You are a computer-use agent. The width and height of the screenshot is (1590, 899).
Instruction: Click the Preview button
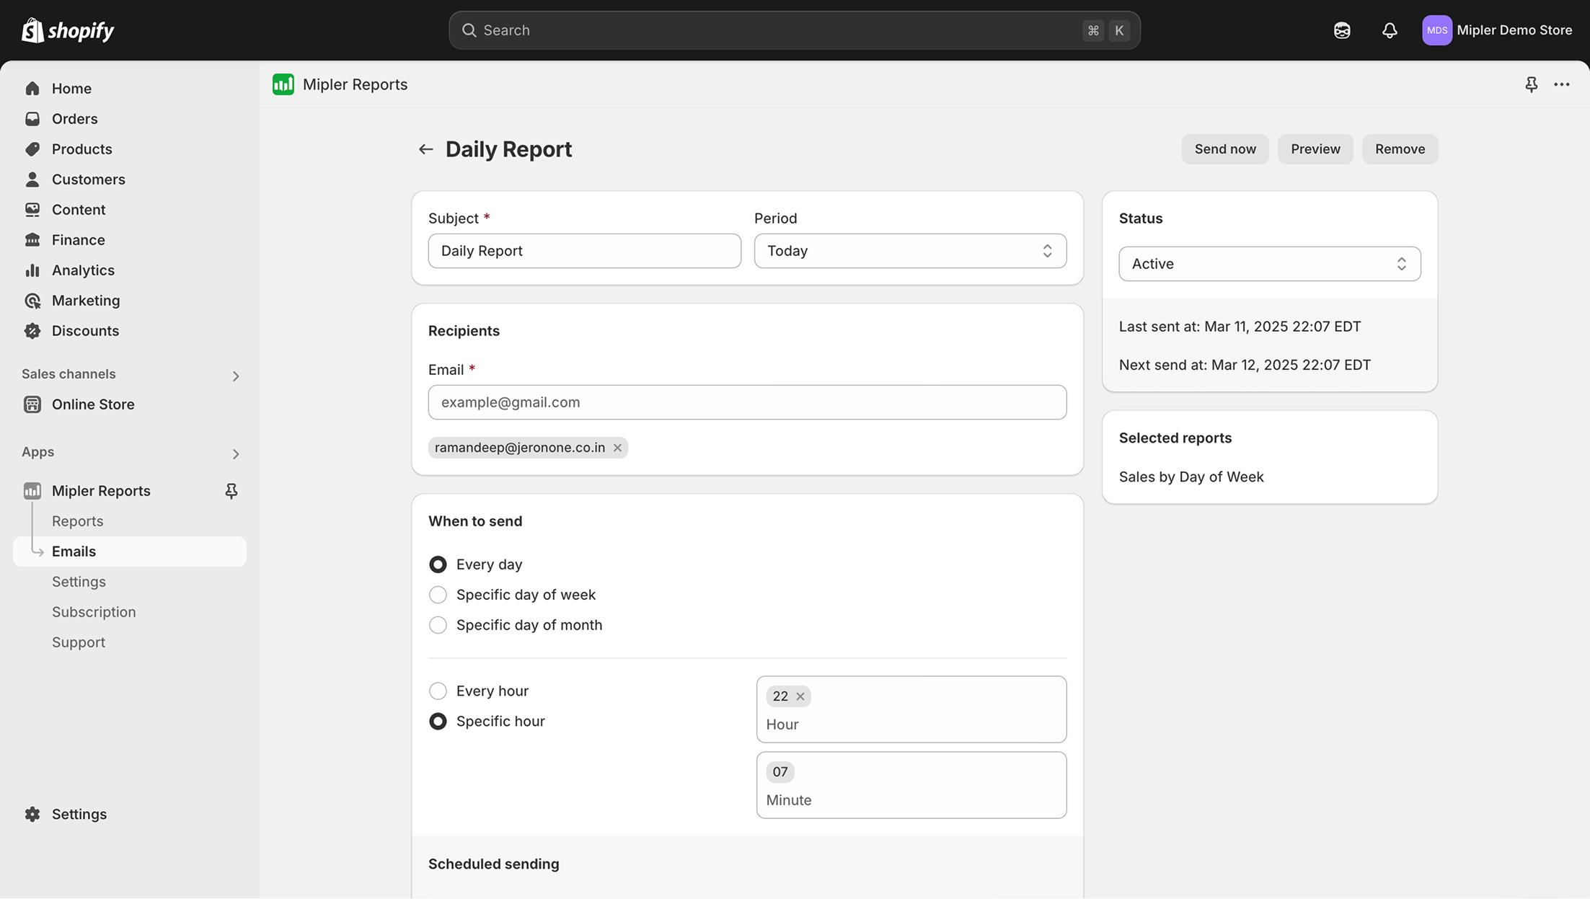coord(1315,149)
